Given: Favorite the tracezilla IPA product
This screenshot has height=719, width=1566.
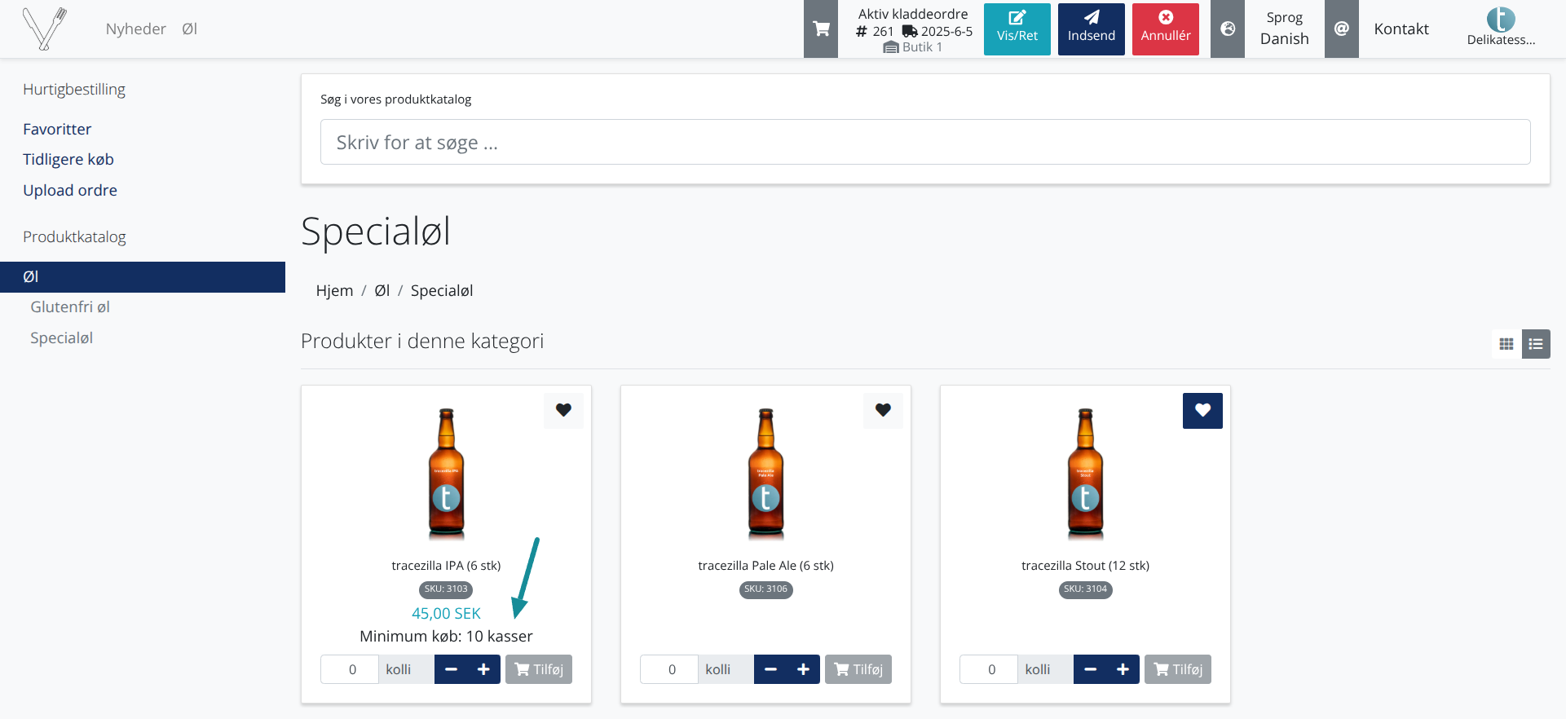Looking at the screenshot, I should tap(563, 410).
